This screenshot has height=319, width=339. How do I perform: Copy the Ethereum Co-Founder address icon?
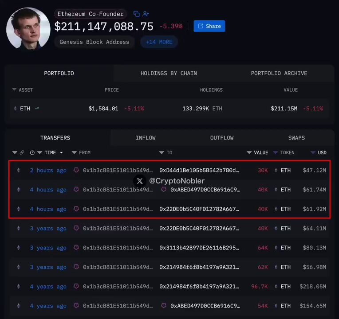pyautogui.click(x=136, y=14)
